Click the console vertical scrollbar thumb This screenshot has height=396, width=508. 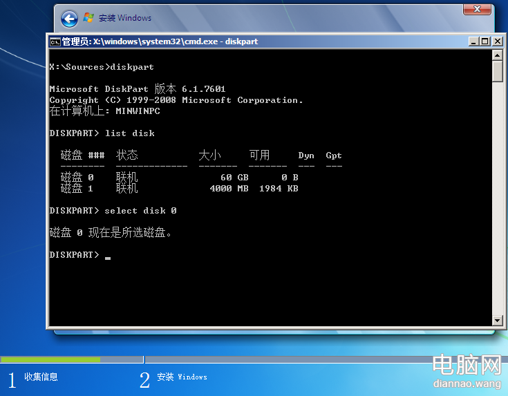click(497, 72)
